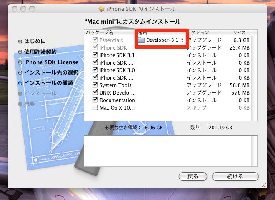Image resolution: width=275 pixels, height=200 pixels.
Task: Click the folder icon beside Developer-3.1
Action: pos(141,40)
